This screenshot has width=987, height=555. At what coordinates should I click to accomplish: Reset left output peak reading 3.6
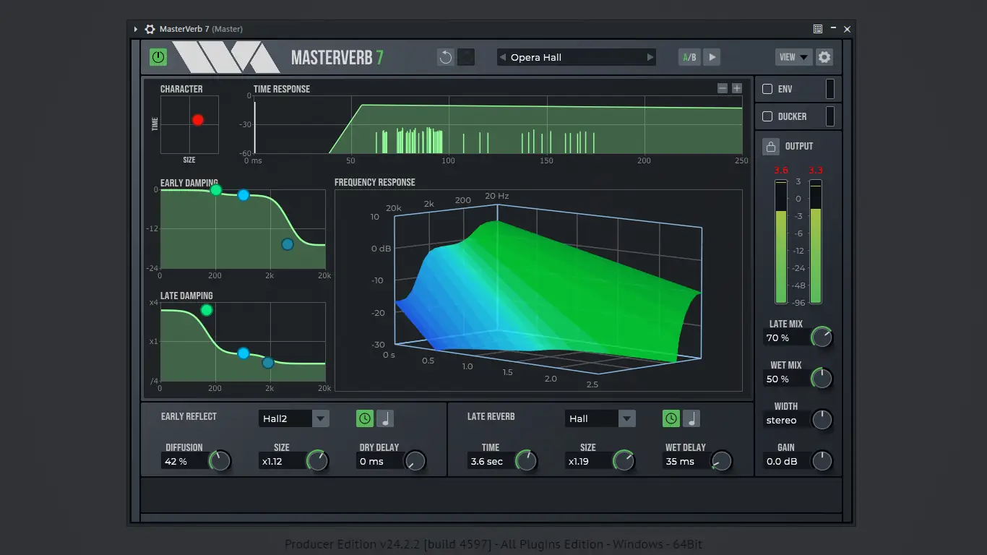781,171
